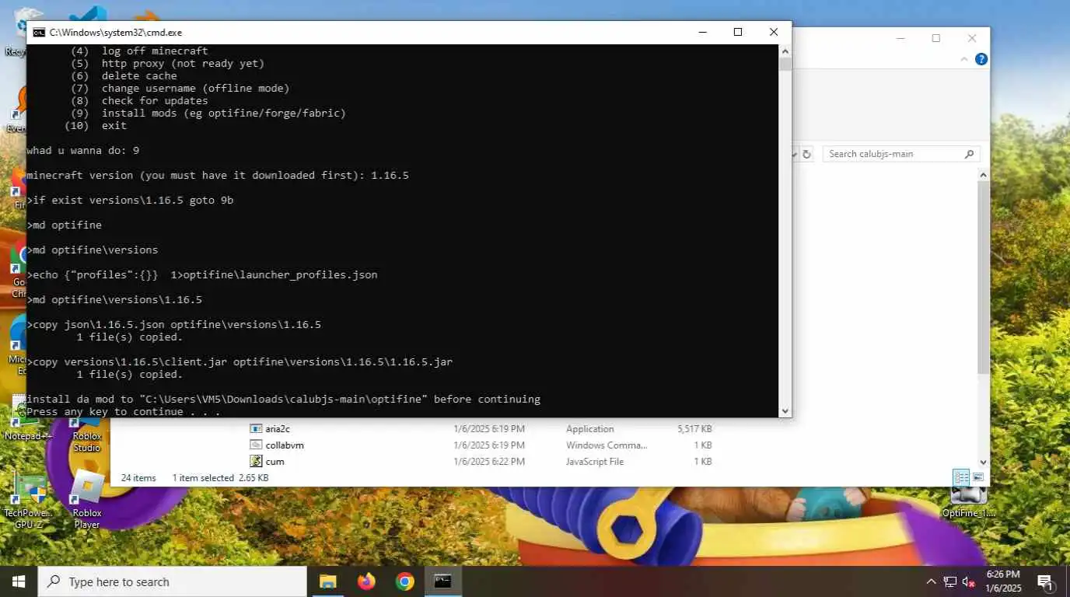The image size is (1070, 597).
Task: Launch Chrome from the taskbar
Action: click(x=404, y=581)
